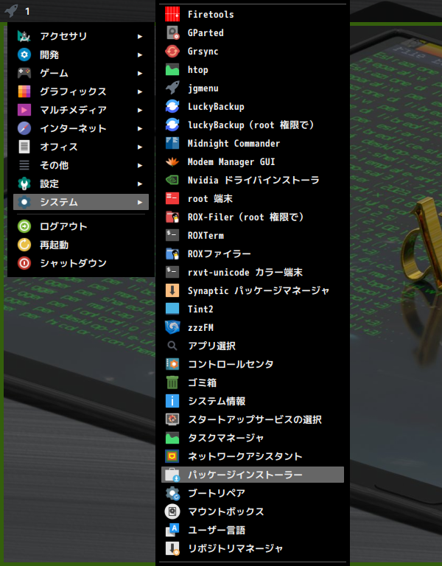Viewport: 442px width, 566px height.
Task: Open リポジトリマネージャ
Action: tap(253, 548)
